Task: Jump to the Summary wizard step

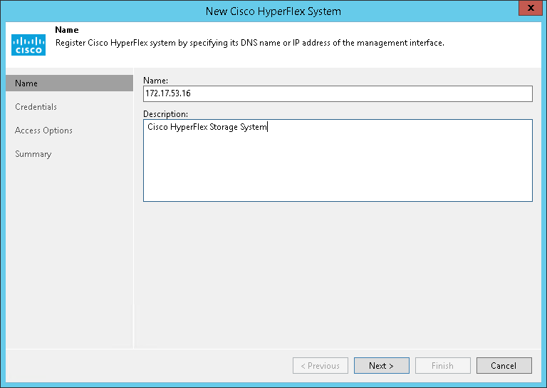Action: coord(33,154)
